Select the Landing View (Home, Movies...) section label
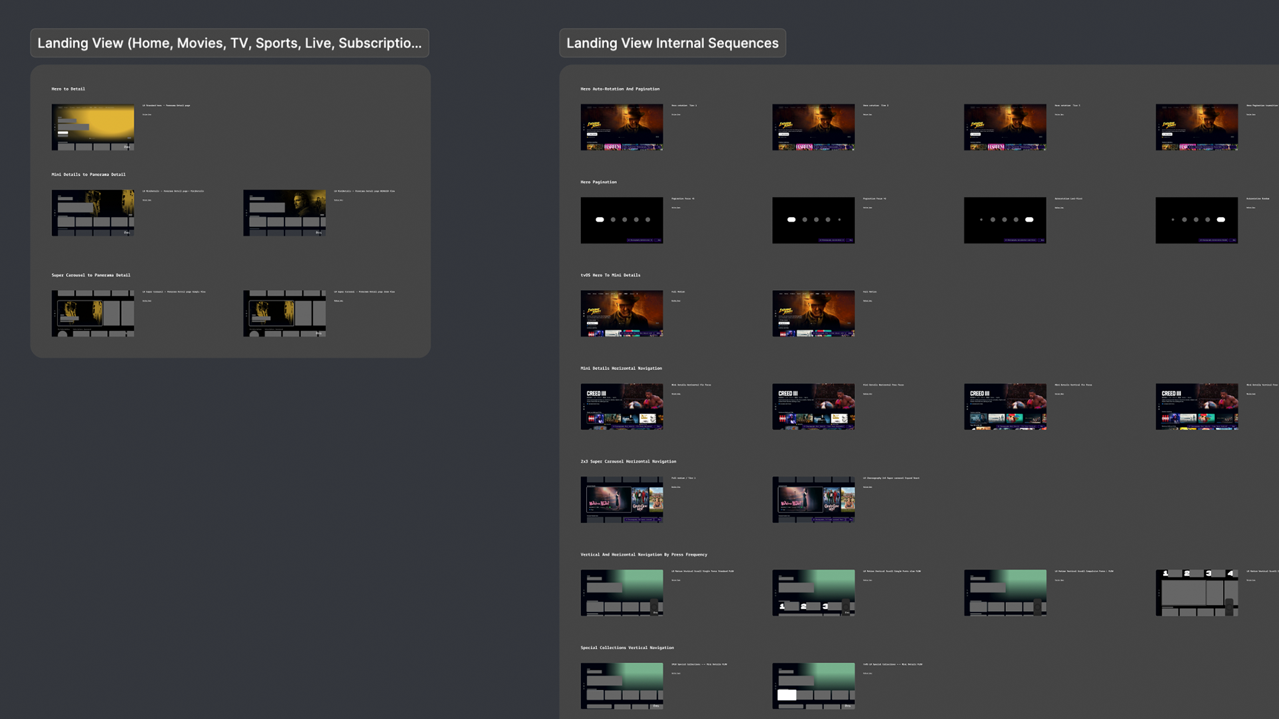The height and width of the screenshot is (719, 1279). pyautogui.click(x=229, y=43)
